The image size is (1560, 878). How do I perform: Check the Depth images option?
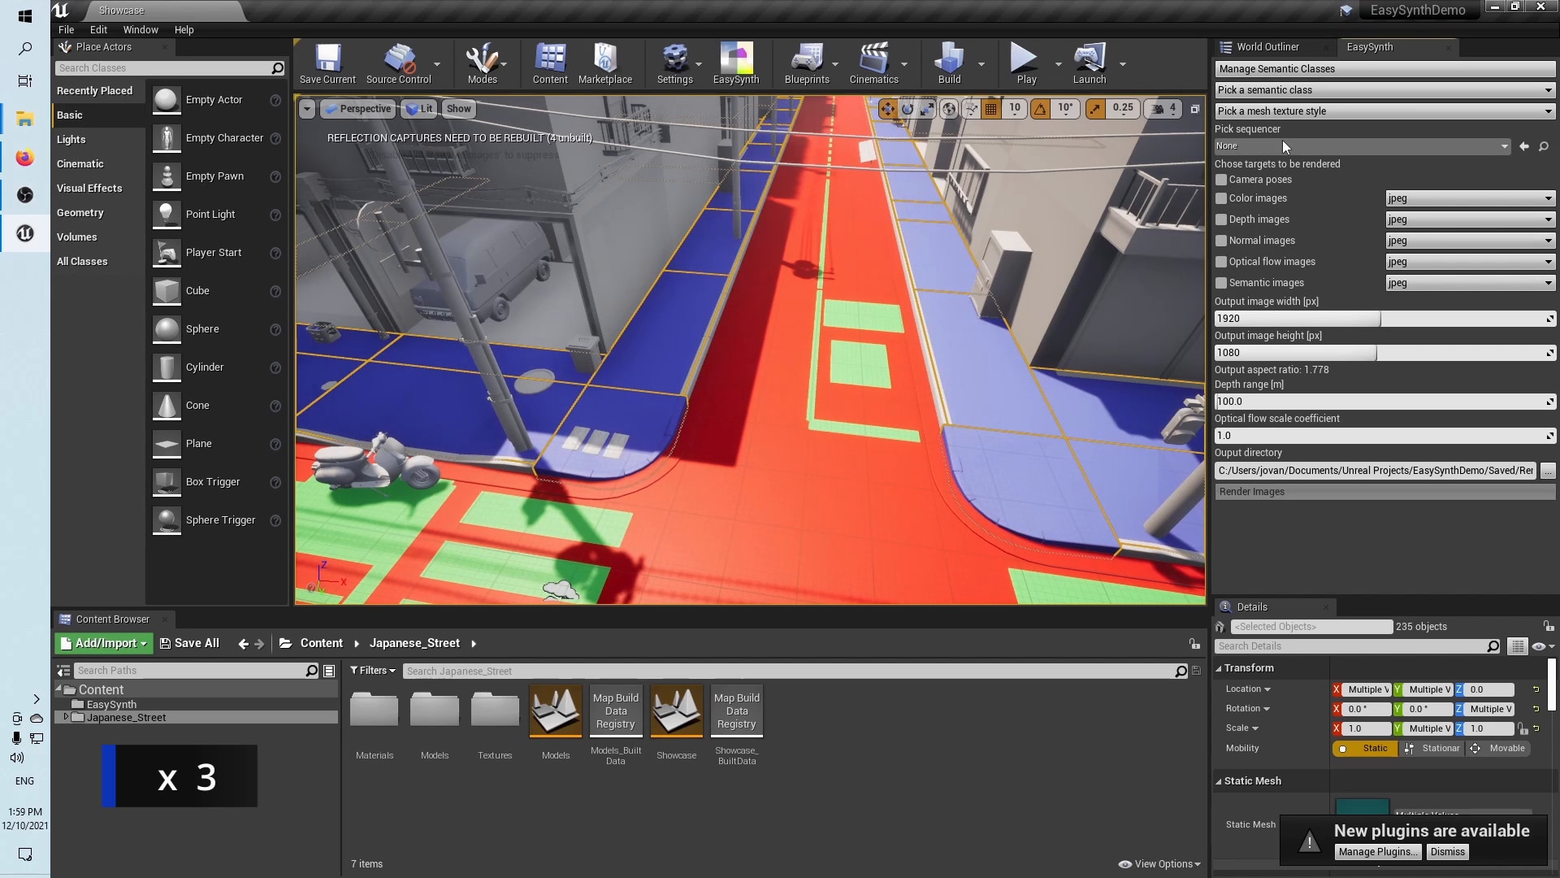pos(1221,219)
